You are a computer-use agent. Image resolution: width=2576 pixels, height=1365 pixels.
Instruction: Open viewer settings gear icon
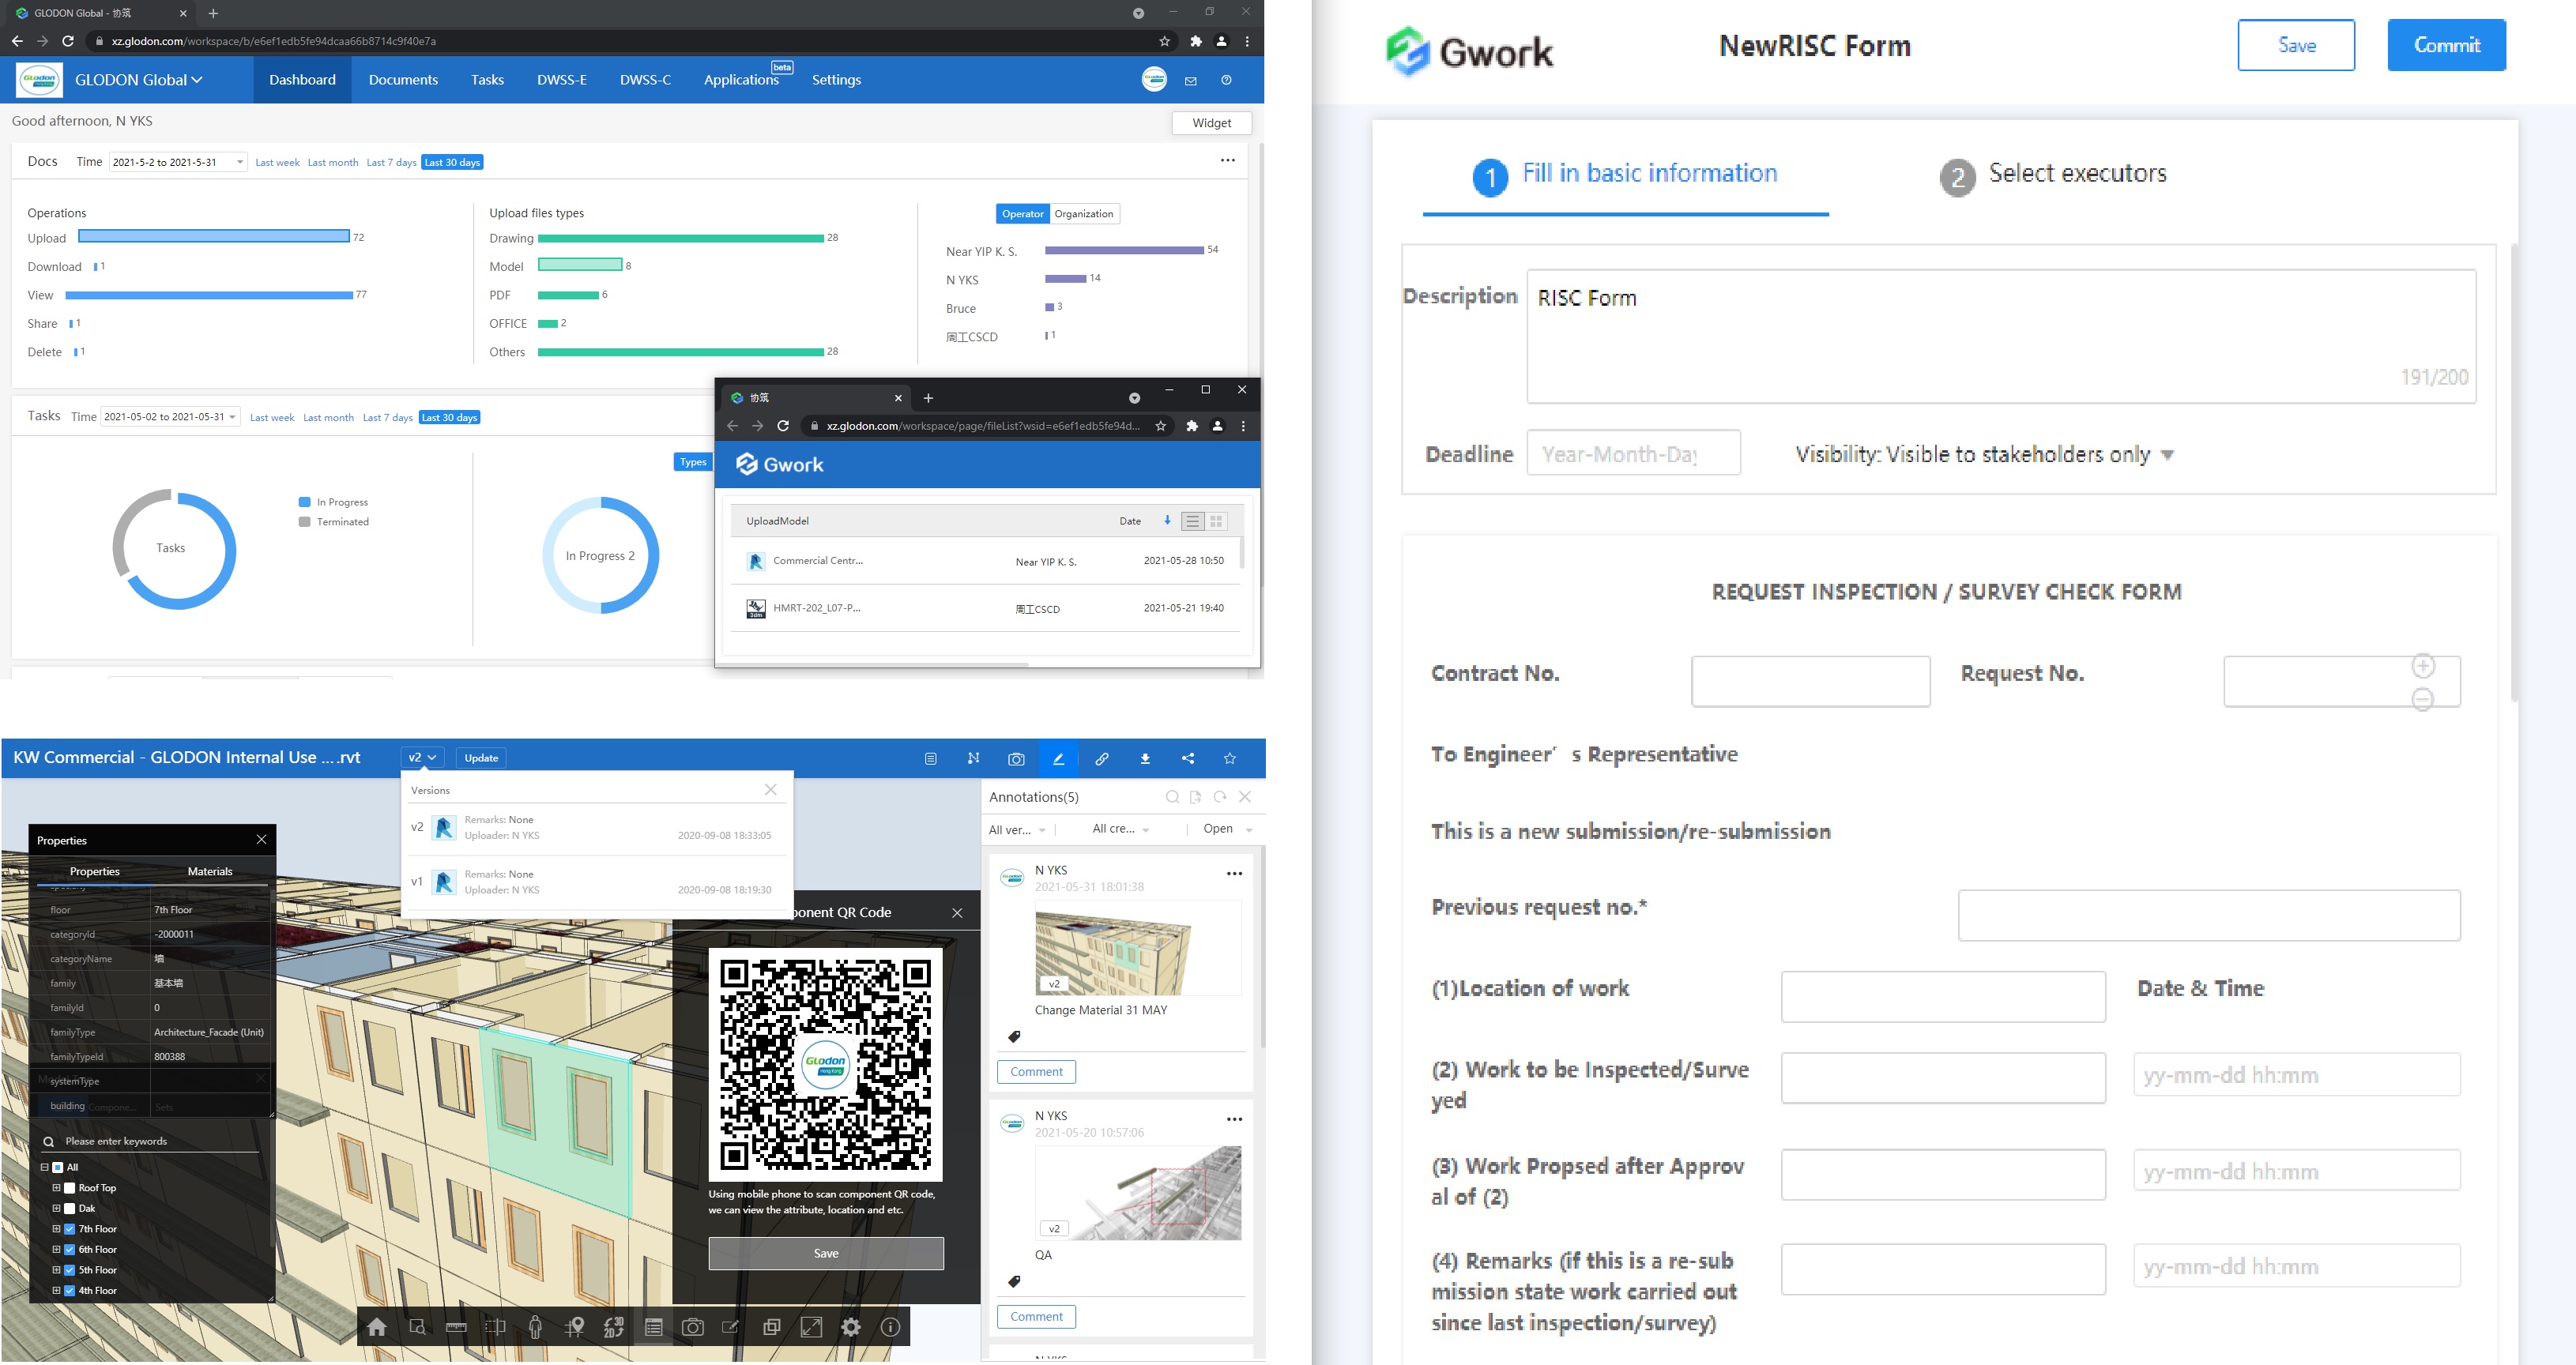click(851, 1327)
